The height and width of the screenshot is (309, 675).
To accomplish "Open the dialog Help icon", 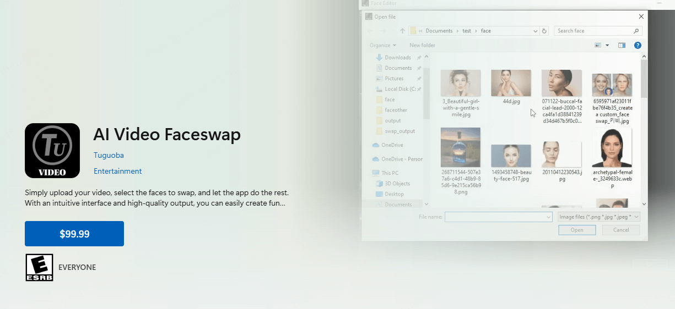I will 638,45.
